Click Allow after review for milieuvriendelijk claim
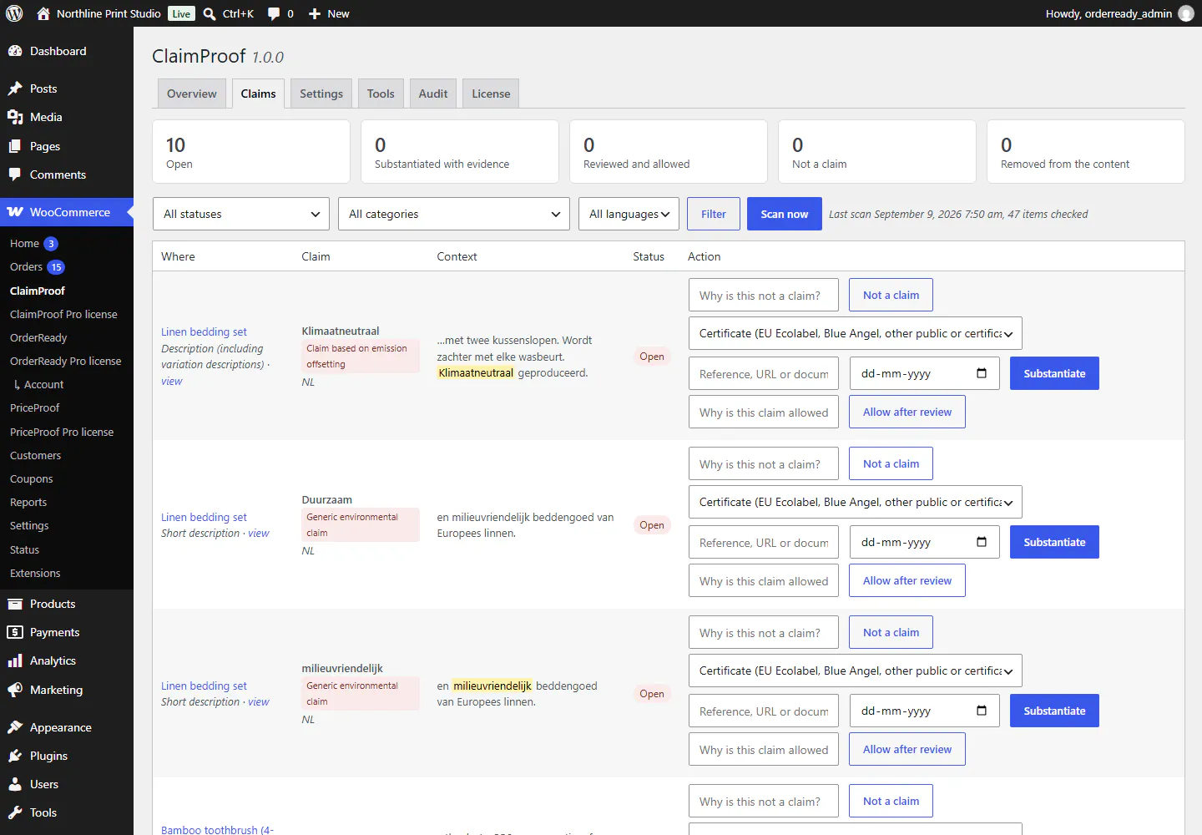 point(907,749)
